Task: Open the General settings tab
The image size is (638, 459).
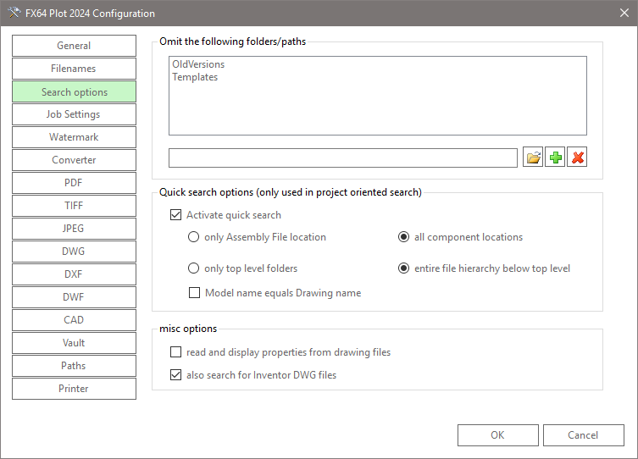Action: [x=74, y=46]
